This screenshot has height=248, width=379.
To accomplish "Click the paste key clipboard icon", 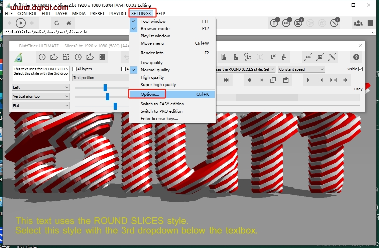I will click(285, 80).
